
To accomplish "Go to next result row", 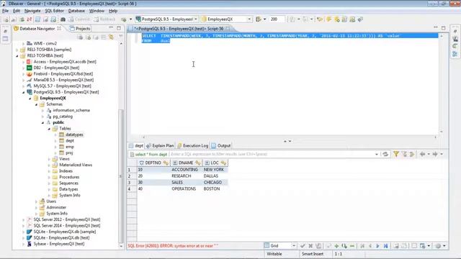I will tap(377, 246).
